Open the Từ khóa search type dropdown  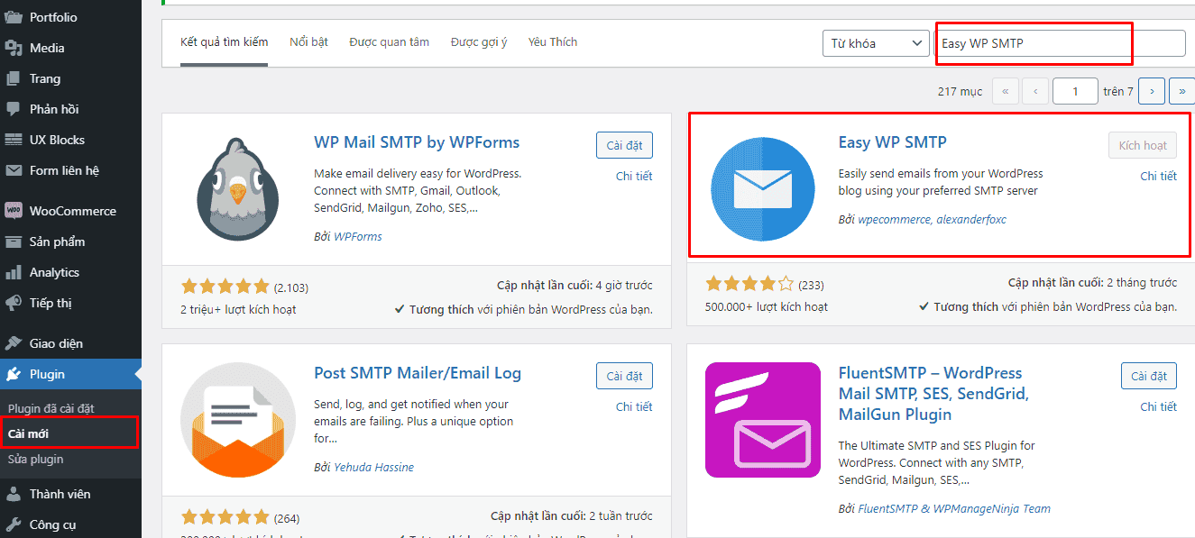876,43
